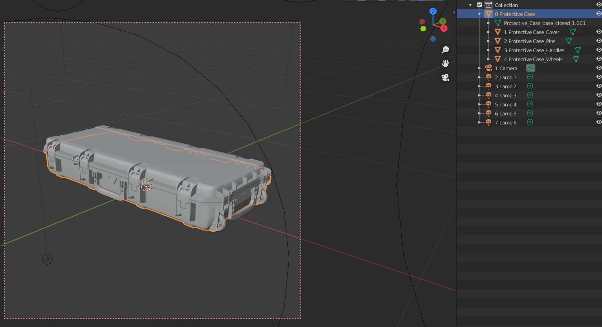Hide 0 Protective Case with its eye icon
The image size is (602, 327).
pyautogui.click(x=599, y=14)
